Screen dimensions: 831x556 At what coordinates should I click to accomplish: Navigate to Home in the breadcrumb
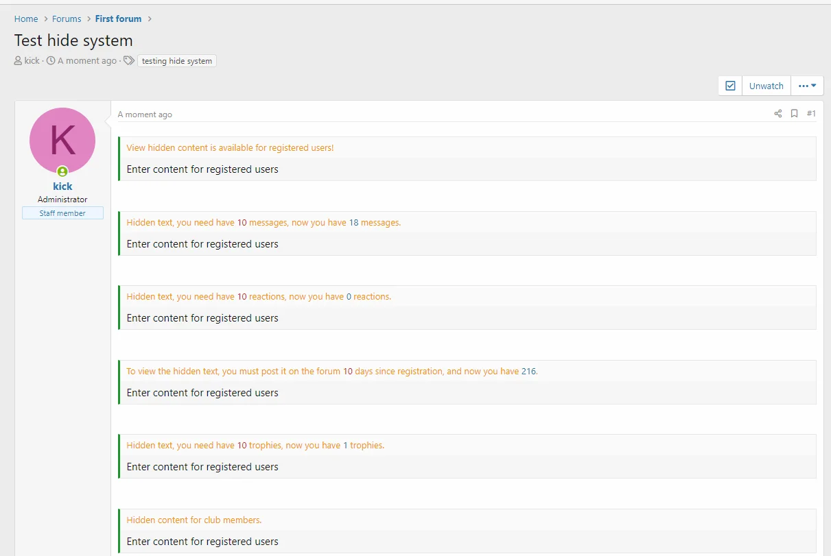[x=25, y=19]
